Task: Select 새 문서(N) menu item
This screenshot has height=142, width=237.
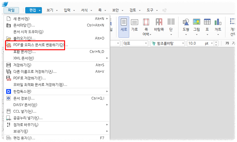Action: pyautogui.click(x=57, y=19)
